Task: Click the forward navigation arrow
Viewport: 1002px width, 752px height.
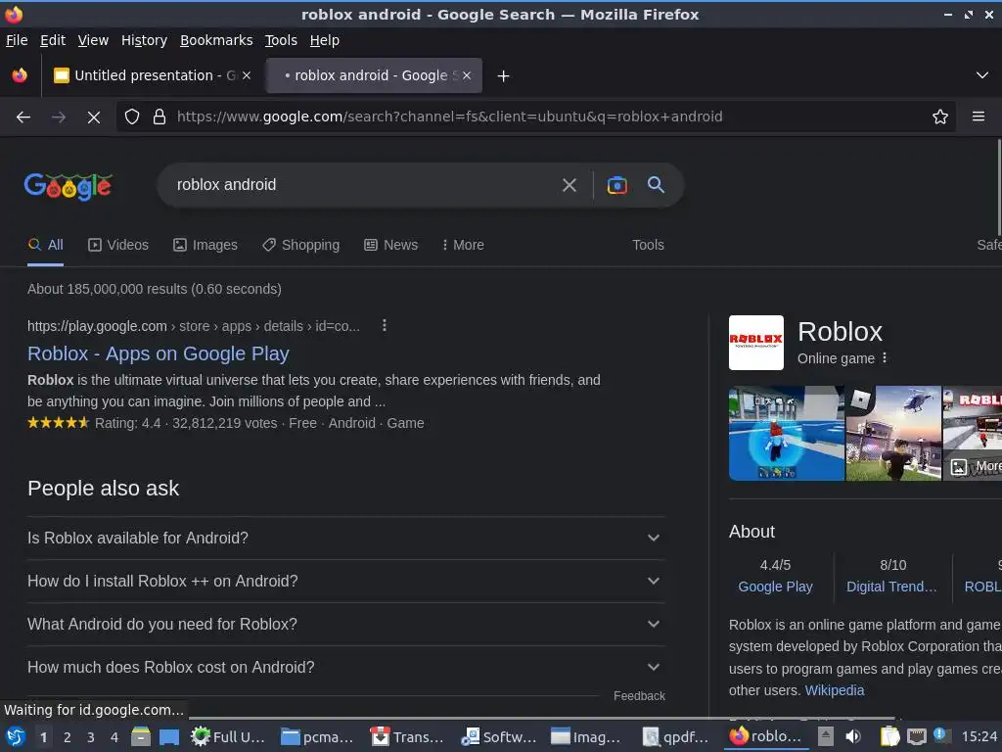Action: 58,117
